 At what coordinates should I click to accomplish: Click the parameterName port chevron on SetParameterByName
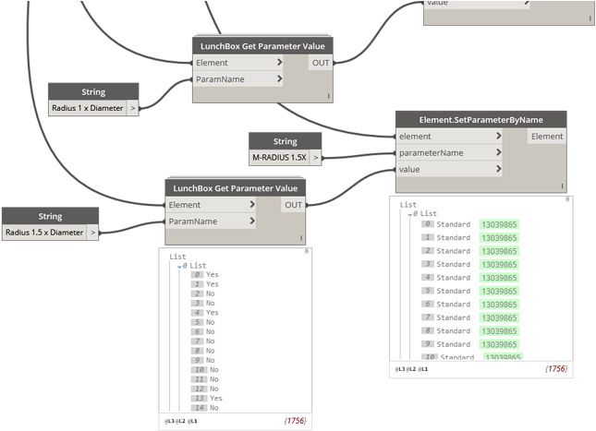click(x=499, y=152)
